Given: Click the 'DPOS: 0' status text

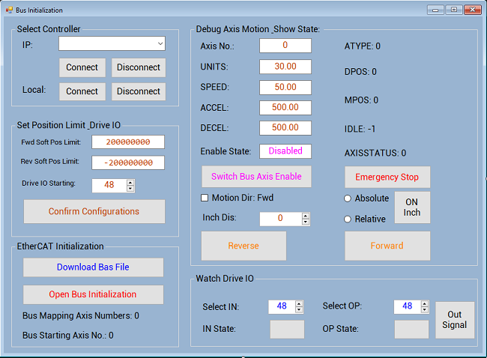Looking at the screenshot, I should pos(360,72).
